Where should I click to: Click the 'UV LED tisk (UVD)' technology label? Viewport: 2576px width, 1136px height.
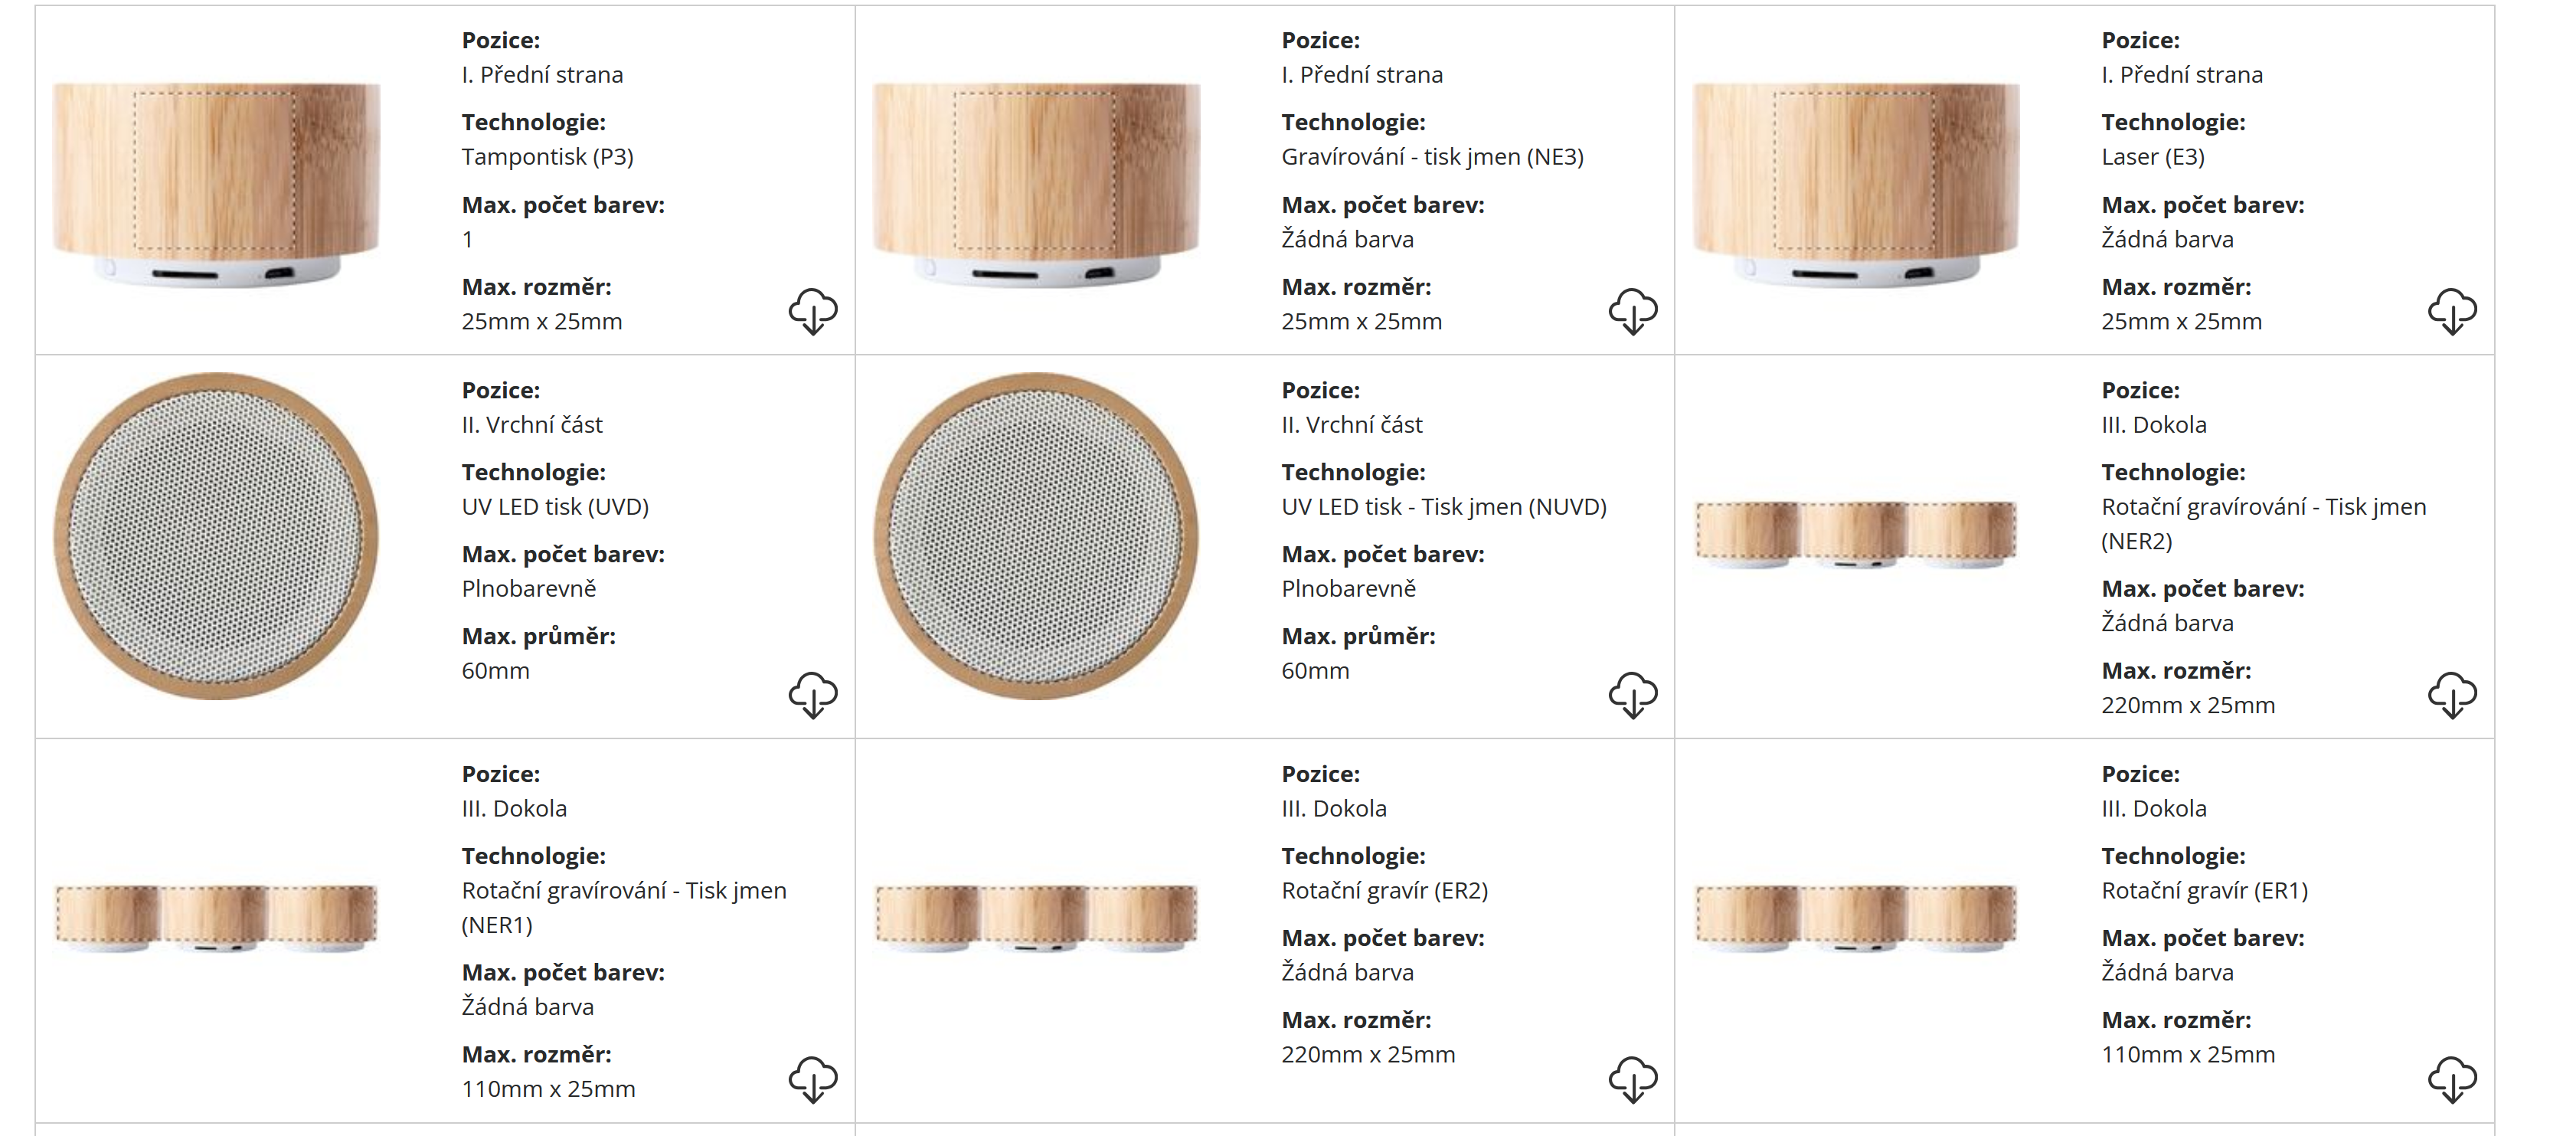coord(555,507)
